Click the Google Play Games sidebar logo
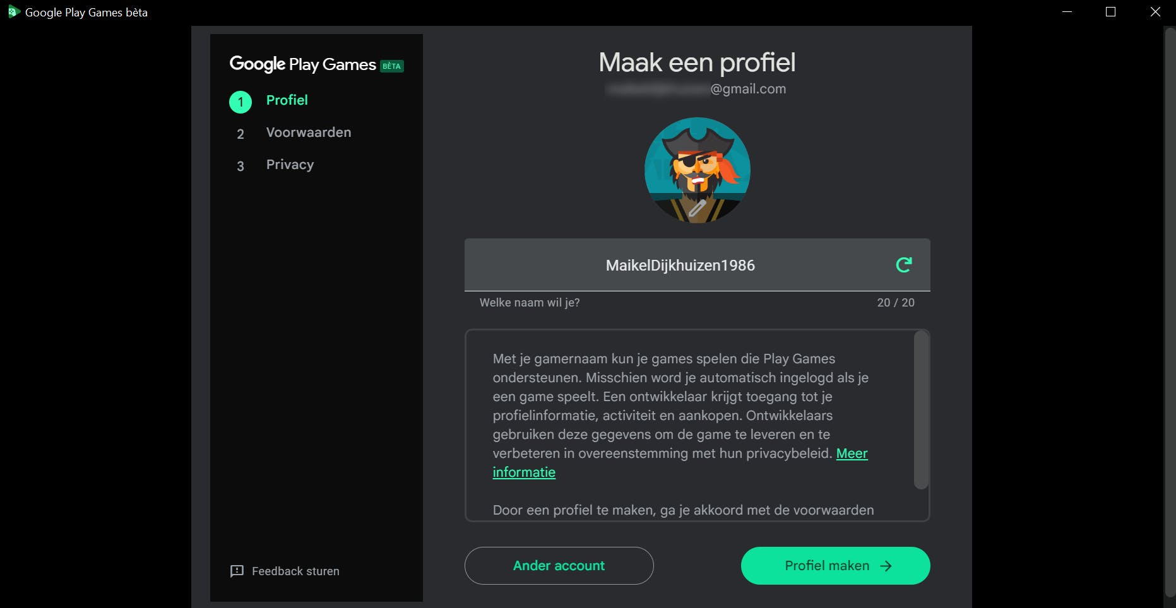Screen dimensions: 1176x608 [x=302, y=64]
